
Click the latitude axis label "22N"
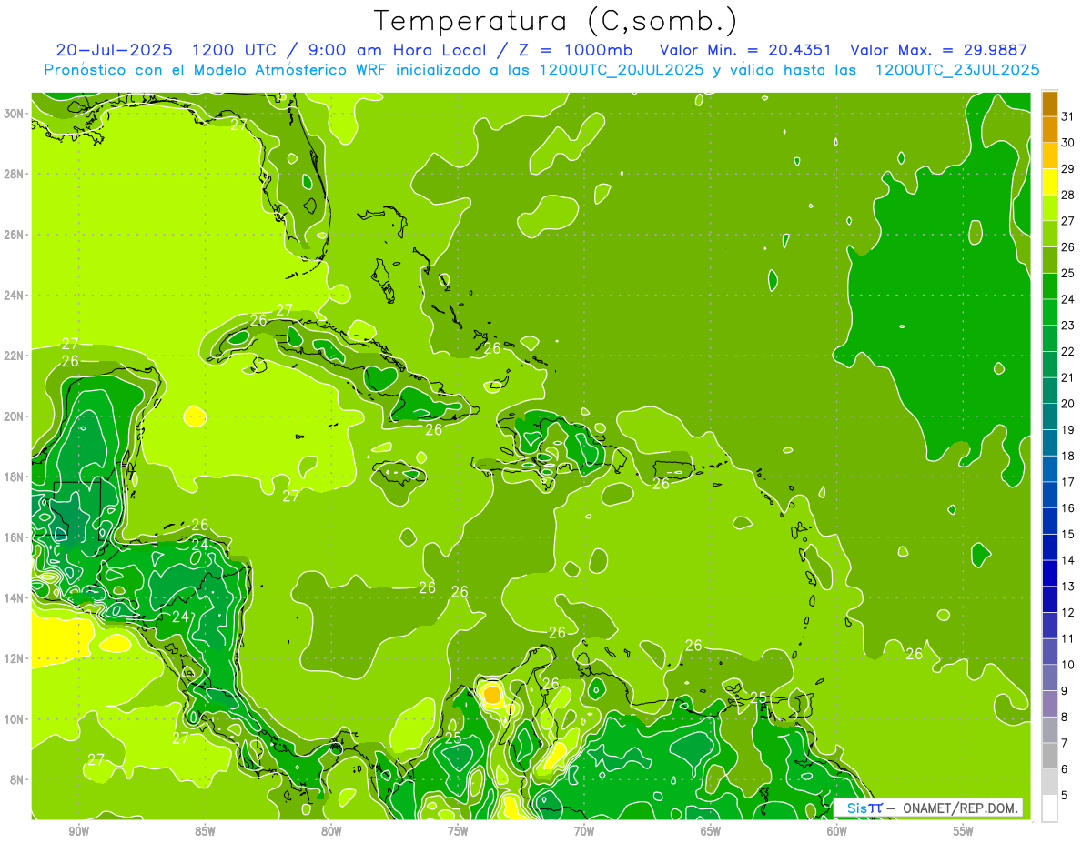coord(15,356)
